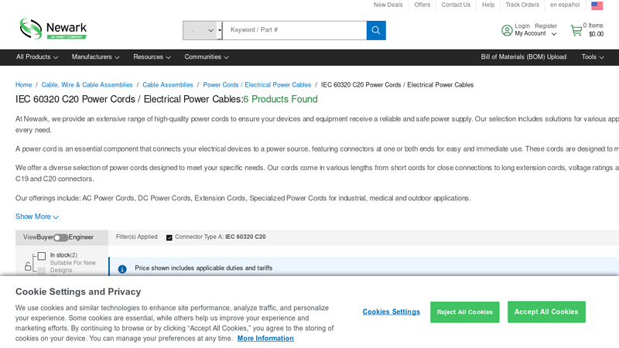Click the blue price info icon
Screen dimensions: 619x348
pyautogui.click(x=122, y=268)
